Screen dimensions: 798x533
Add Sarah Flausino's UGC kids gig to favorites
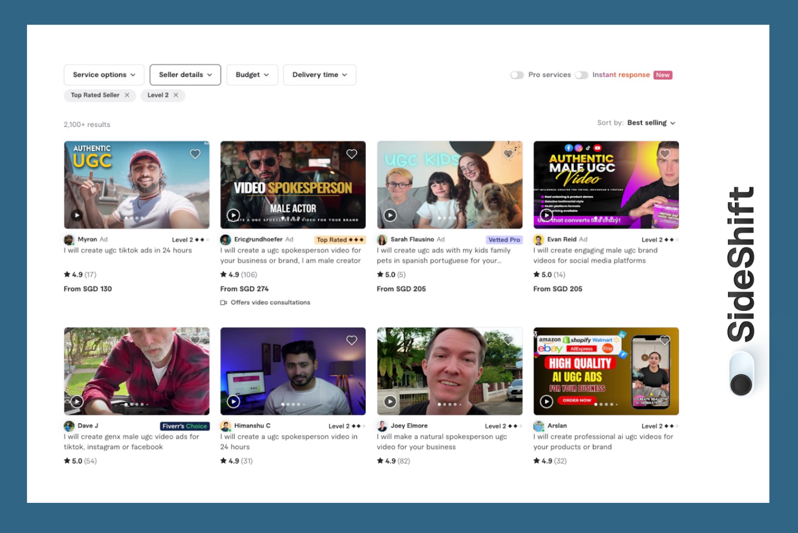coord(508,154)
